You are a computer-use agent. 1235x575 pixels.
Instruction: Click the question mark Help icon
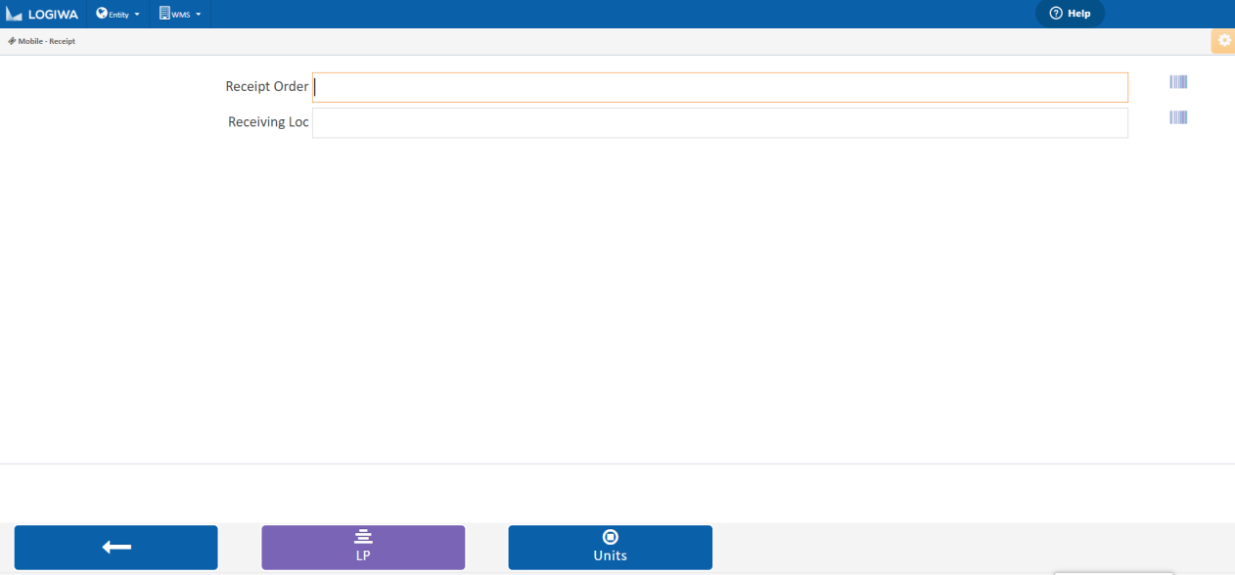[1056, 14]
